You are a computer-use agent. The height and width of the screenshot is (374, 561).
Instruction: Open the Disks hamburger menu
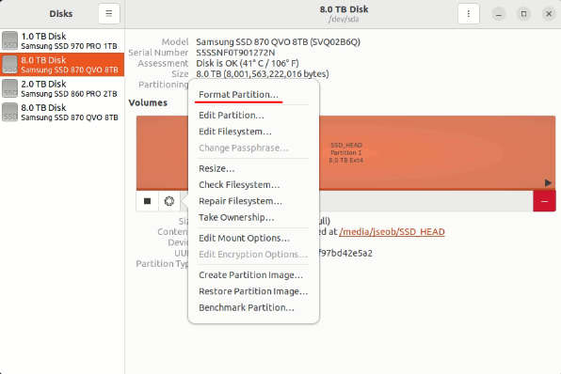click(x=109, y=13)
